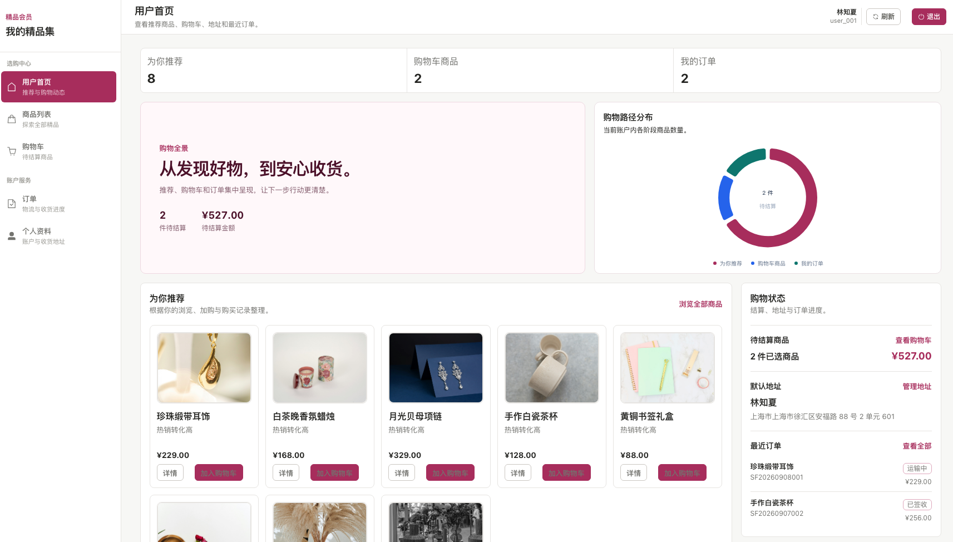This screenshot has width=953, height=542.
Task: Click the 白茶晚香氛蜡烛 product image
Action: [320, 368]
